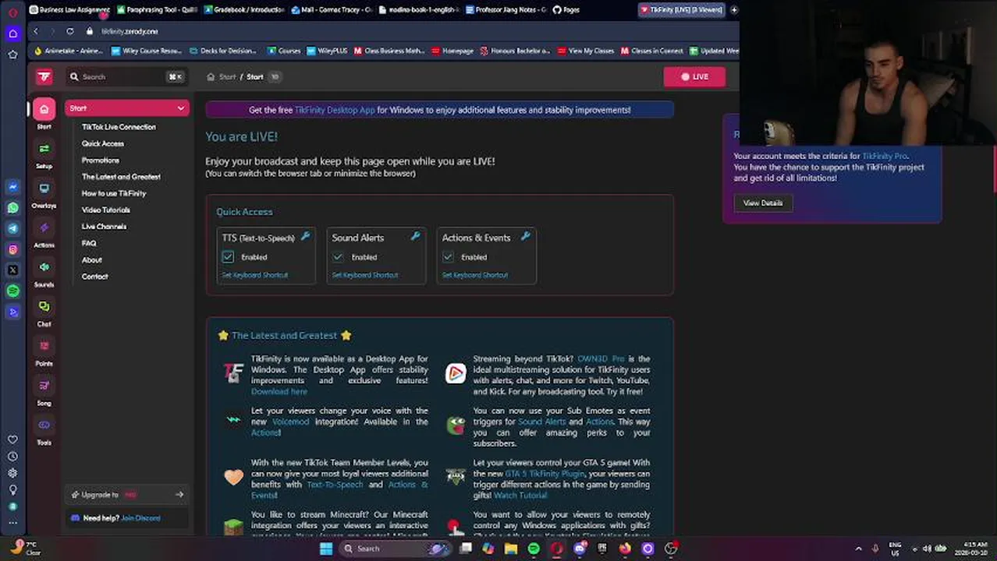Click the red LIVE button
The width and height of the screenshot is (997, 561).
(694, 76)
